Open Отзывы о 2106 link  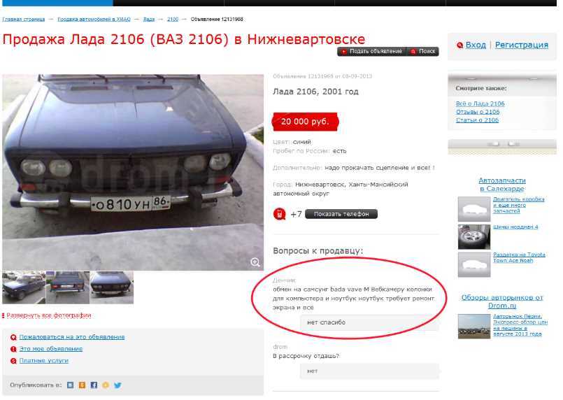(478, 112)
